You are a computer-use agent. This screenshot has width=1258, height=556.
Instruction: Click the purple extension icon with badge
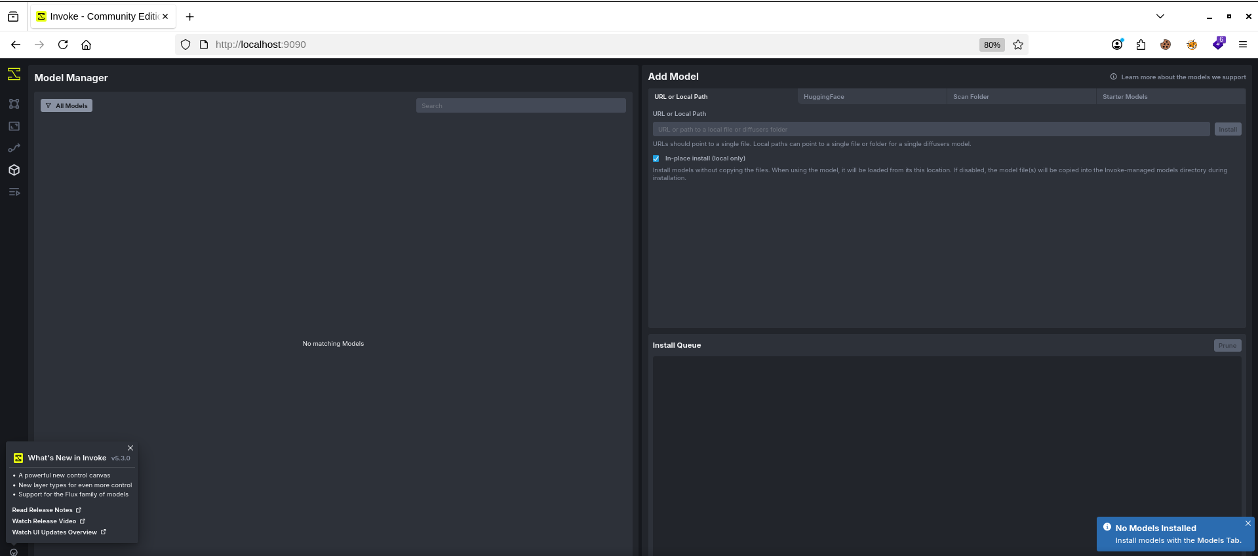pyautogui.click(x=1219, y=44)
